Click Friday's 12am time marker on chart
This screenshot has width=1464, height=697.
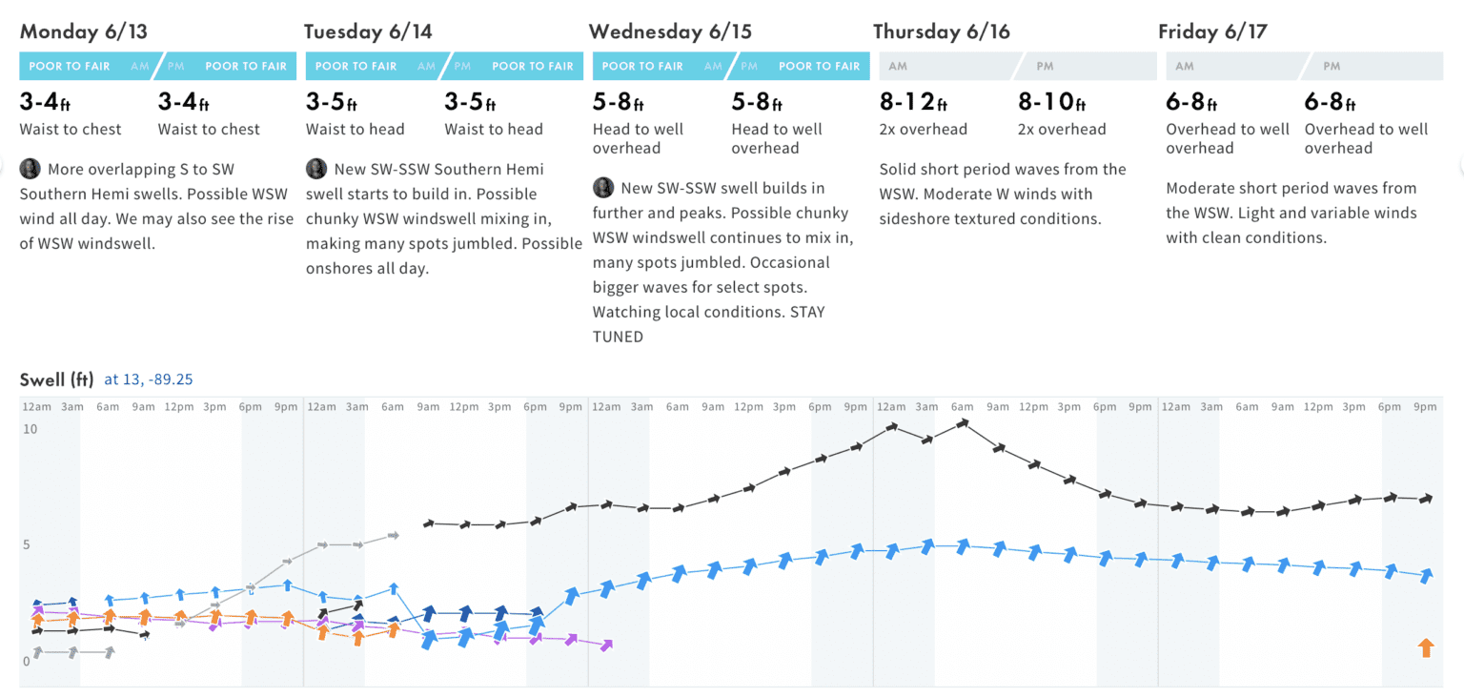pos(1175,407)
